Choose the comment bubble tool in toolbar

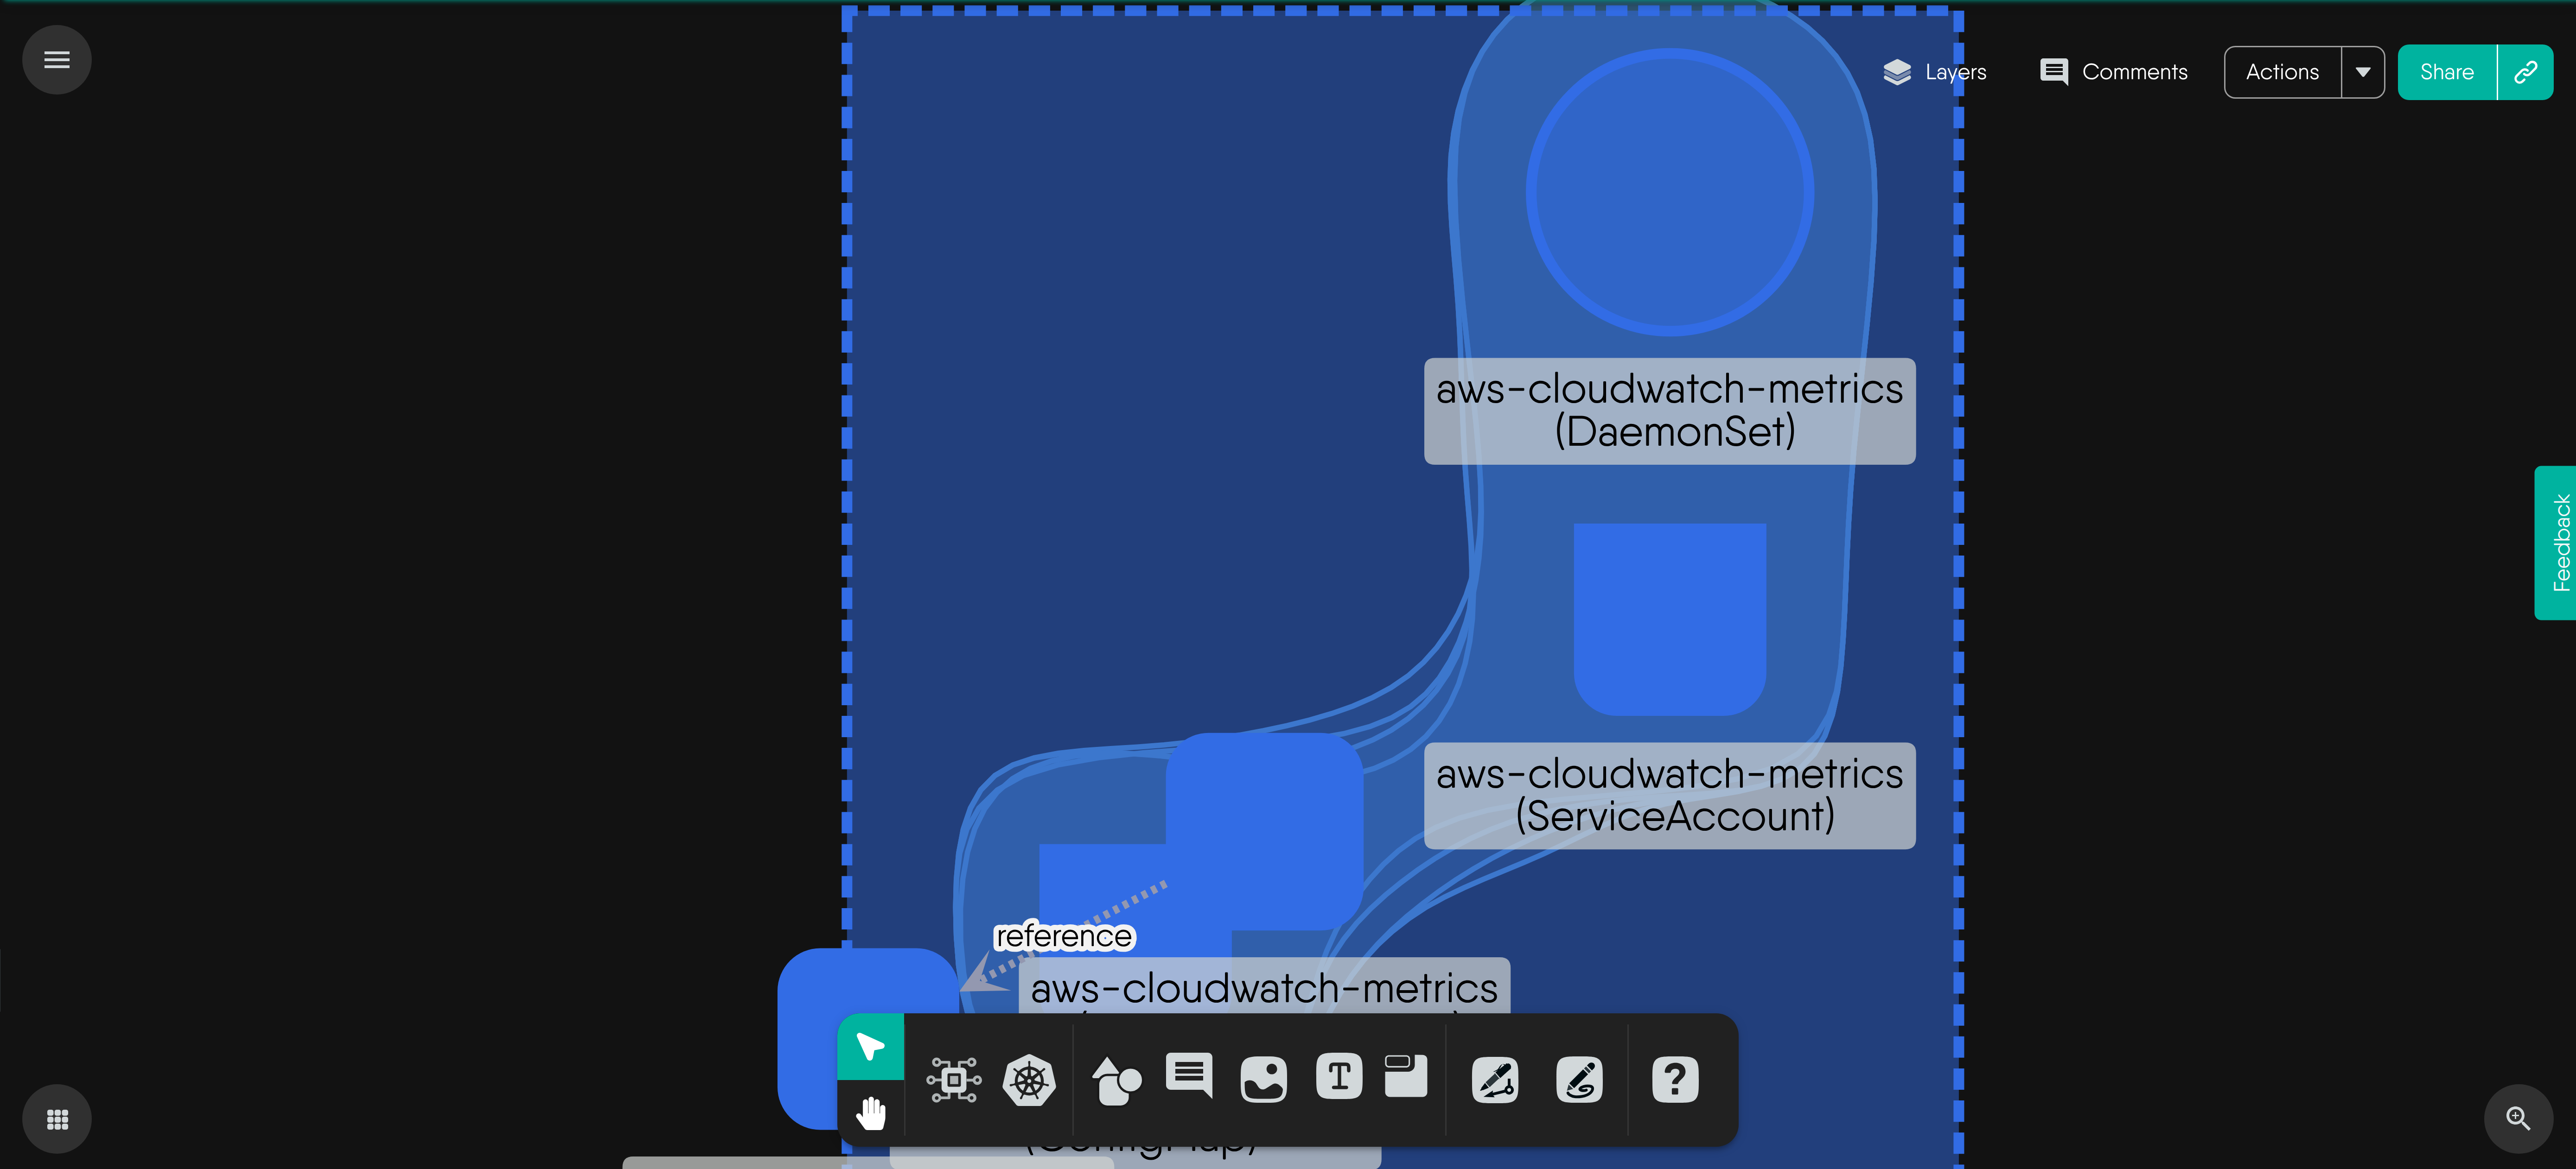1189,1076
